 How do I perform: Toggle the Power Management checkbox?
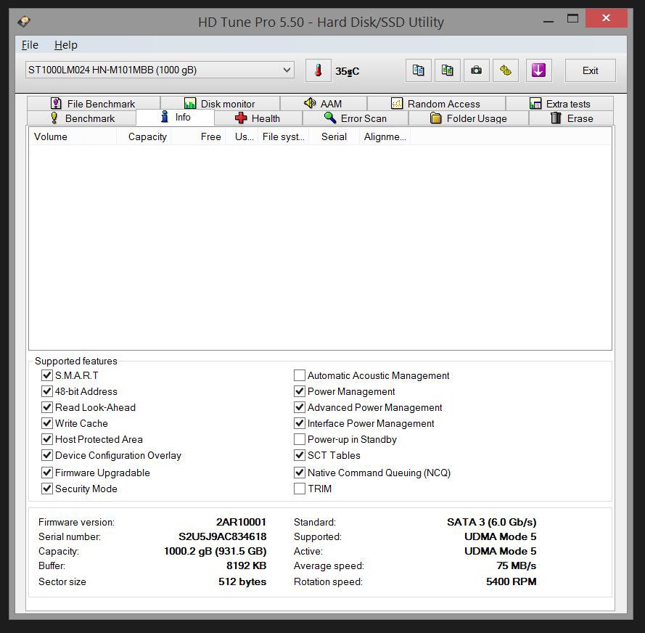pos(300,391)
